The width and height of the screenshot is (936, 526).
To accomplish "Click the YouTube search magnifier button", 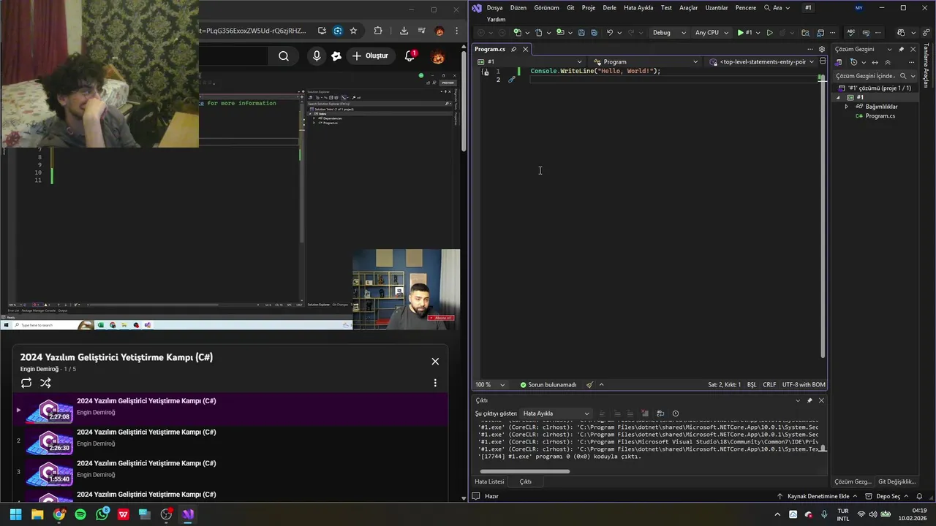I will tap(284, 56).
